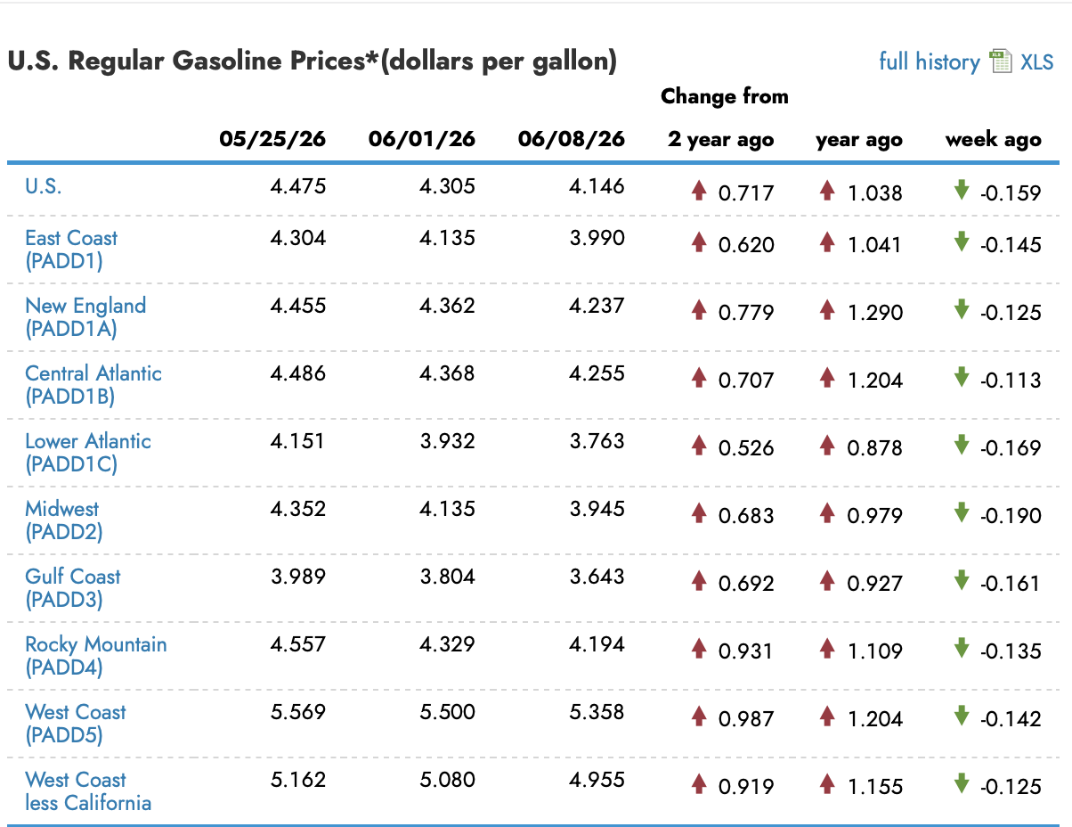Select New England (PADD1A) row link
1072x827 pixels.
(85, 317)
